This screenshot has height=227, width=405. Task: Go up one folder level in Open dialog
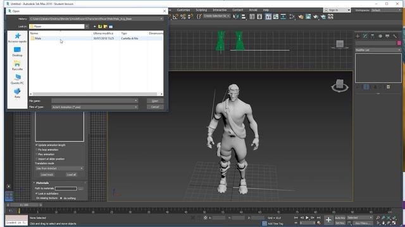click(x=100, y=26)
